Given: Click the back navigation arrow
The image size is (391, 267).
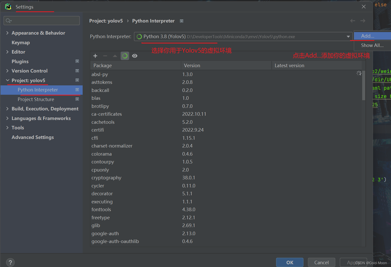Looking at the screenshot, I should point(353,21).
